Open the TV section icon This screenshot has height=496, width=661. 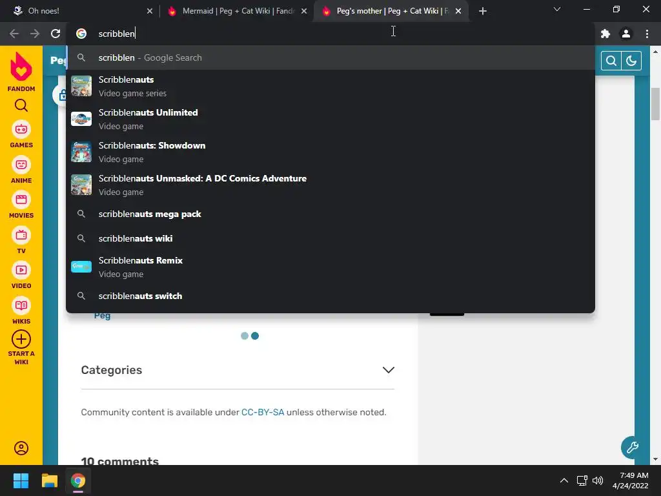(x=21, y=235)
